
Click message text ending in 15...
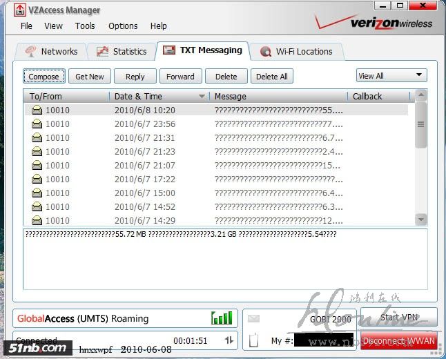pyautogui.click(x=278, y=165)
